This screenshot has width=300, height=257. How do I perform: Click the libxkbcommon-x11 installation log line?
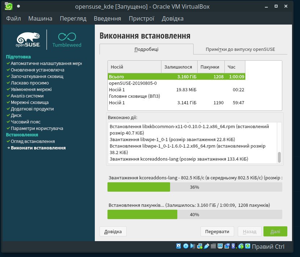coord(189,130)
